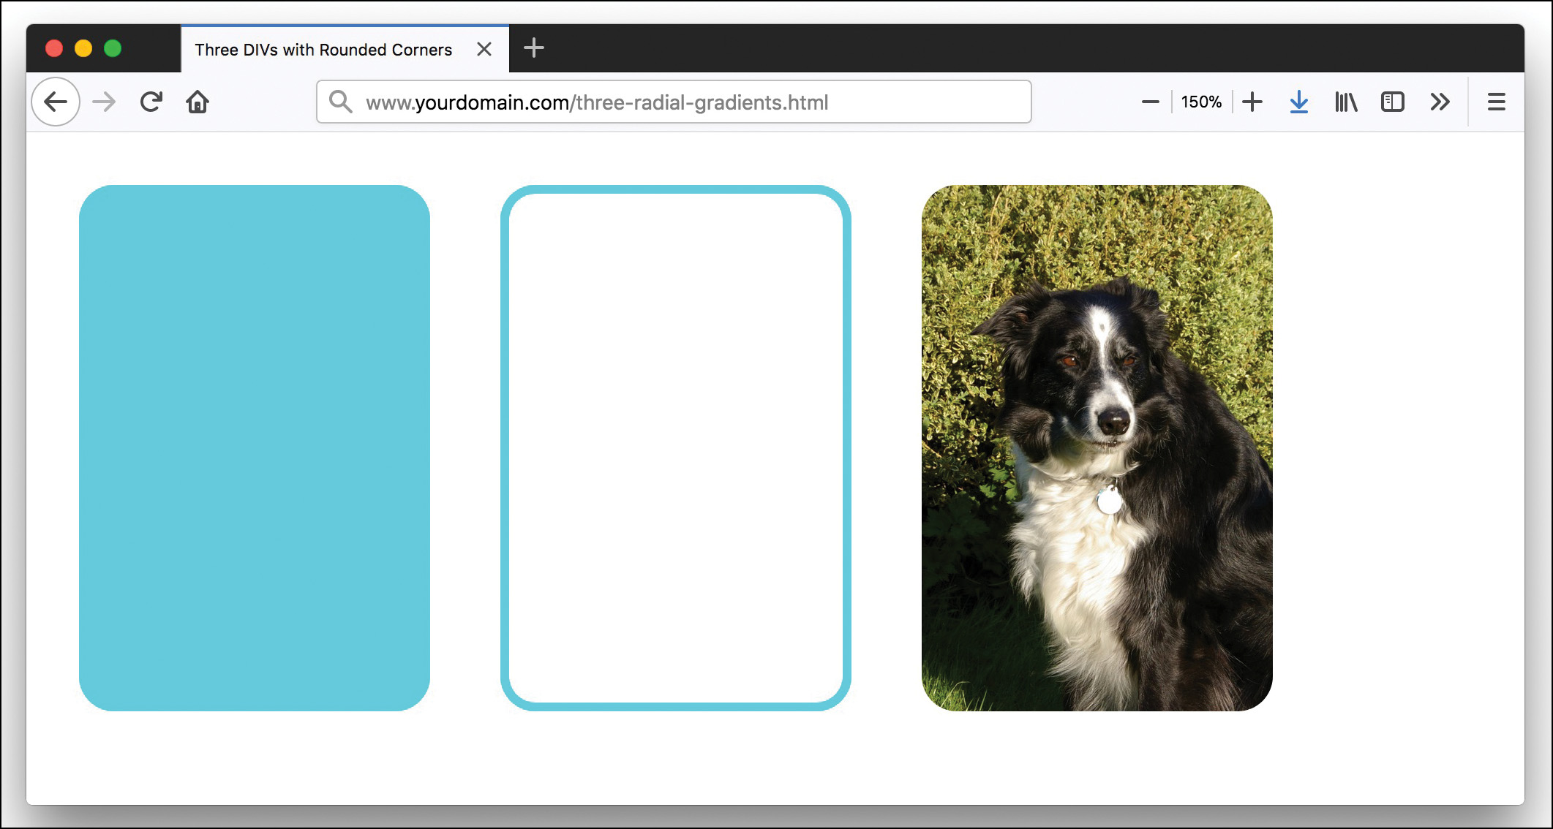Screen dimensions: 1553x829
Task: Reset zoom by clicking the 150% label
Action: click(x=1200, y=102)
